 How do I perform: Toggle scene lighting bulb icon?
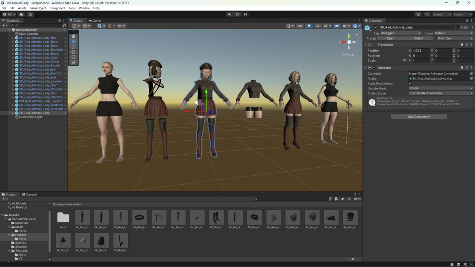pyautogui.click(x=309, y=26)
